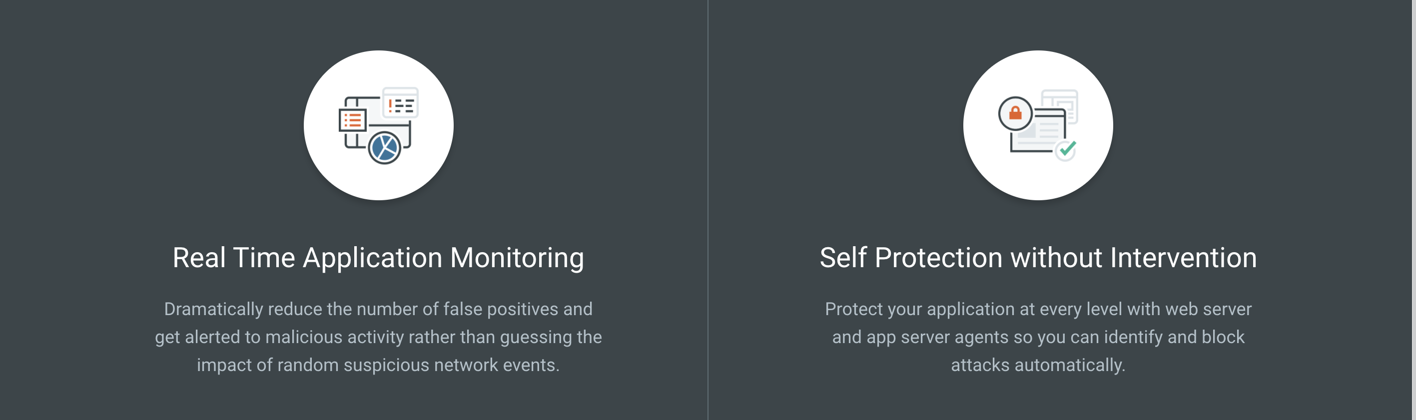Click the "Protect your application at every level" line
The height and width of the screenshot is (420, 1416).
coord(1038,309)
